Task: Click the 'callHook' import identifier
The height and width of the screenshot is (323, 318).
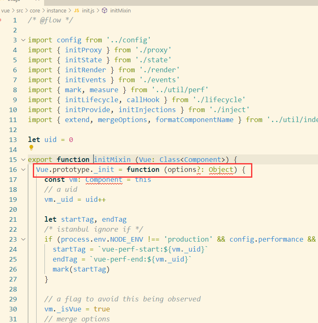Action: pos(143,100)
